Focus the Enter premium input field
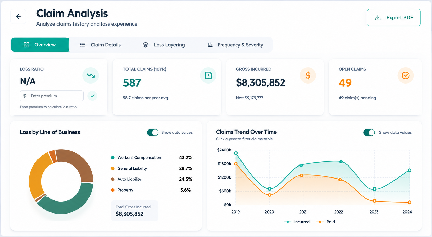 [52, 96]
